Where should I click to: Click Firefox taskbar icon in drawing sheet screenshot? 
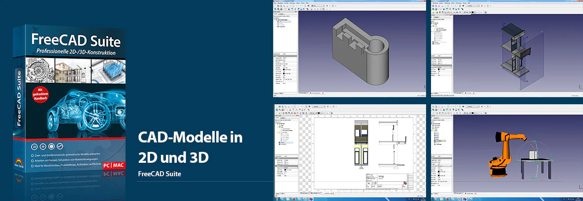[293, 199]
